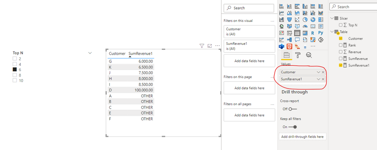
Task: Select the Scatter chart visual
Action: click(297, 20)
